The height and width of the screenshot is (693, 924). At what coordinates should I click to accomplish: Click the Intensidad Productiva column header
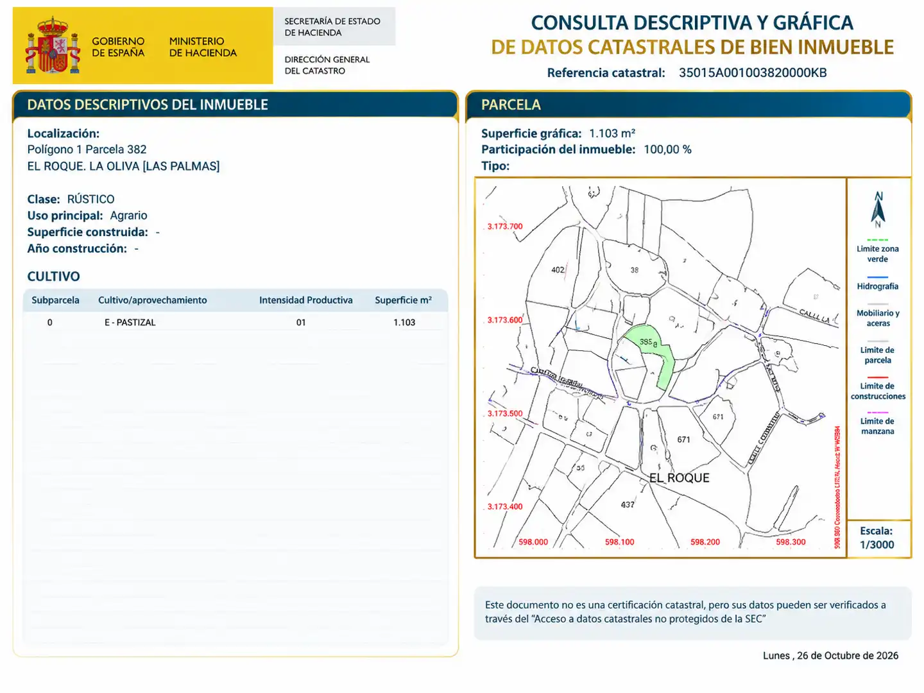[x=306, y=300]
